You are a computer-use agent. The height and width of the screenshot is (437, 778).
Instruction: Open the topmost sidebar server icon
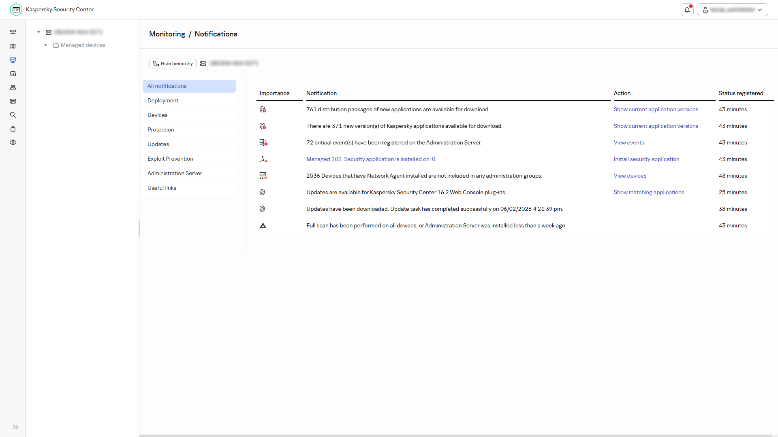click(x=13, y=32)
